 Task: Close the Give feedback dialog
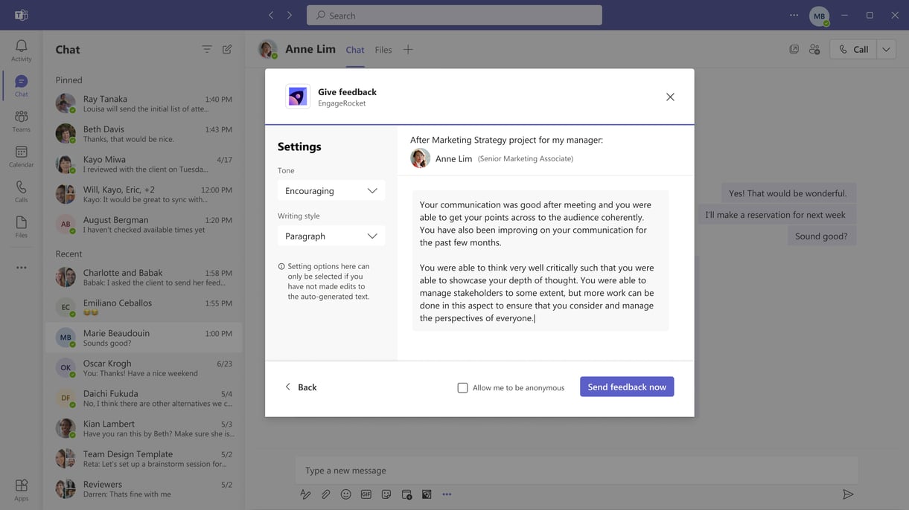coord(670,97)
